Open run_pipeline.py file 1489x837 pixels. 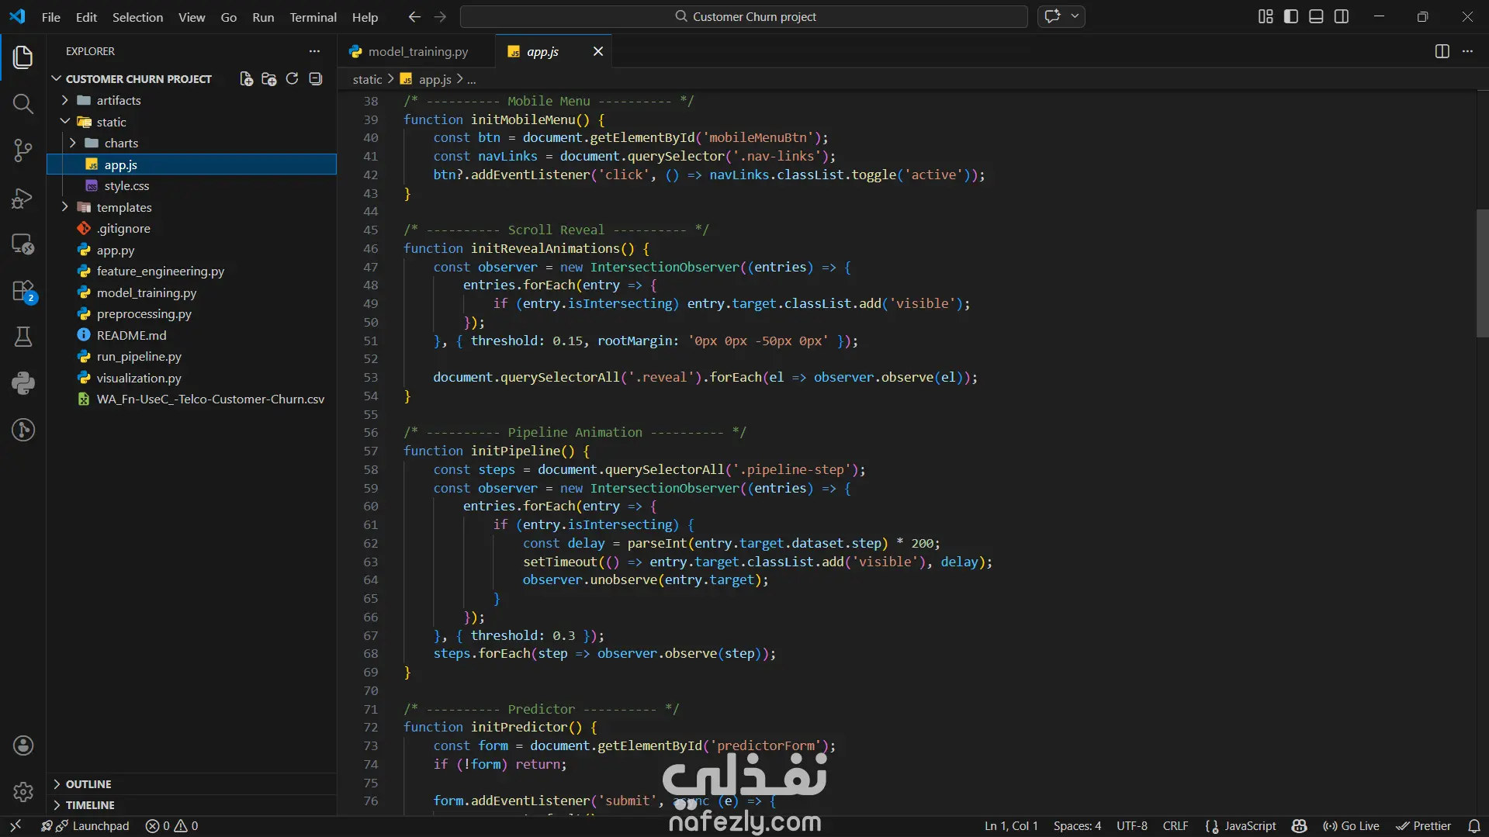point(192,357)
